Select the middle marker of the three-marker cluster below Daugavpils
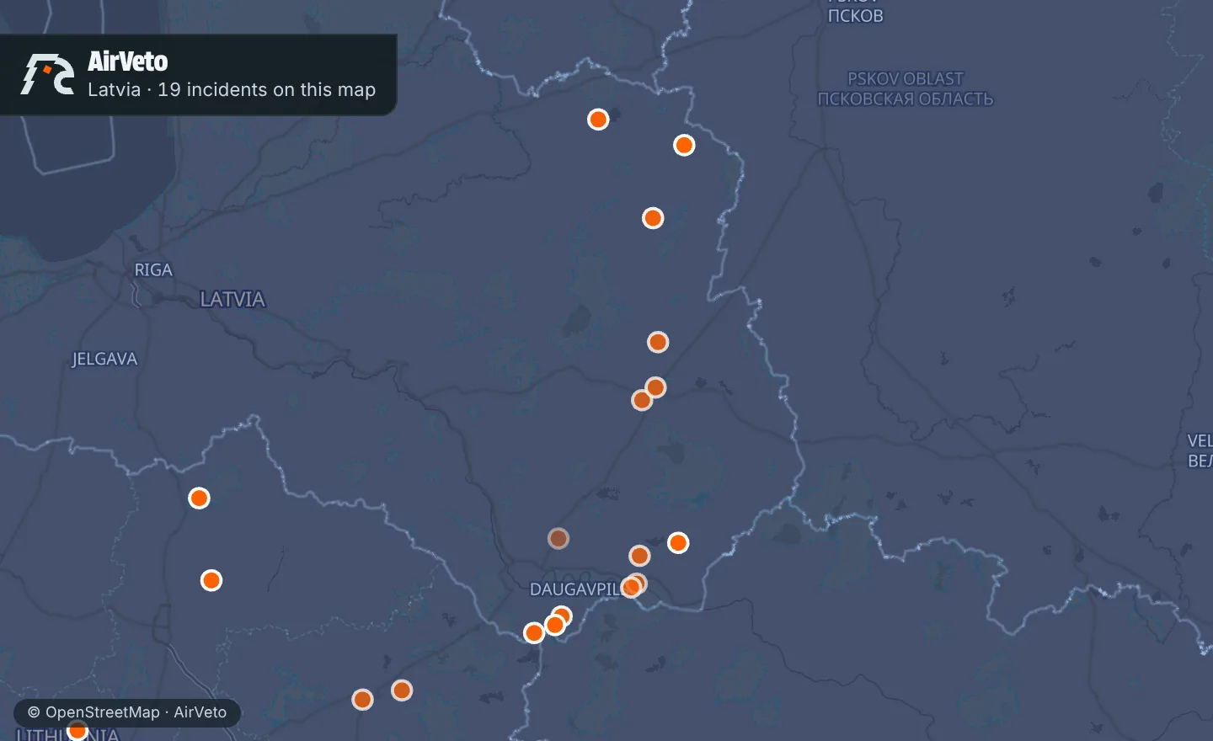1213x741 pixels. pos(554,625)
